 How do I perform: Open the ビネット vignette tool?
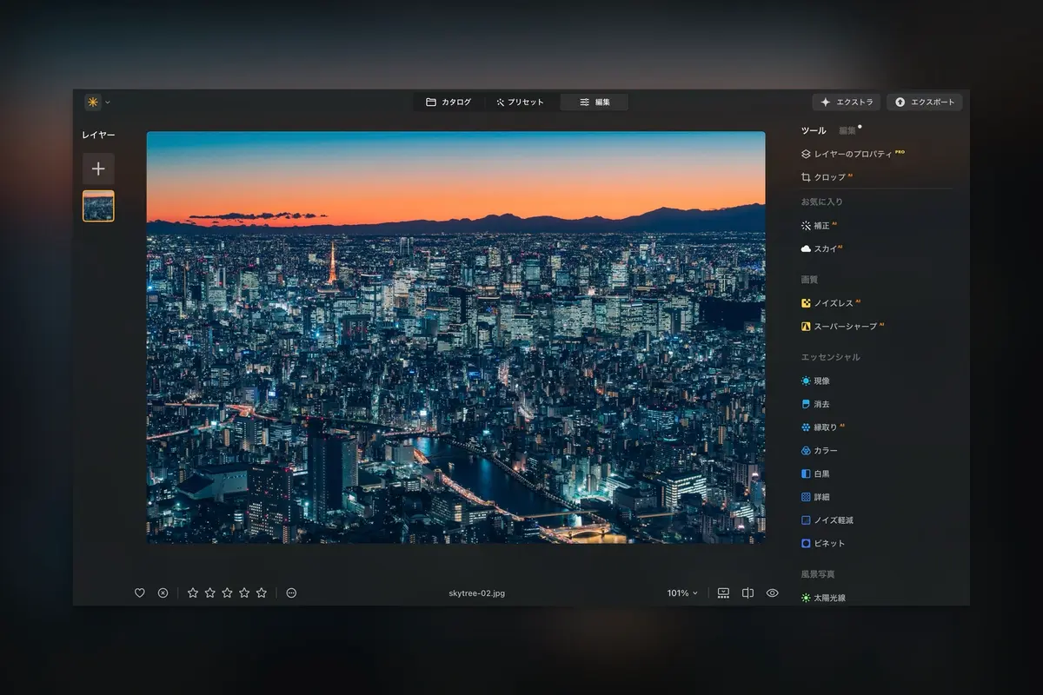coord(823,544)
